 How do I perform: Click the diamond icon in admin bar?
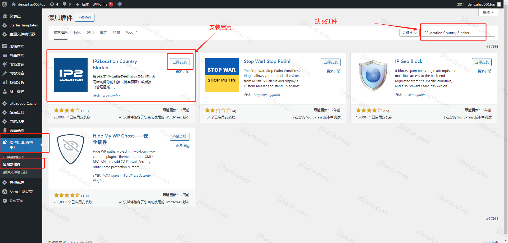click(120, 4)
